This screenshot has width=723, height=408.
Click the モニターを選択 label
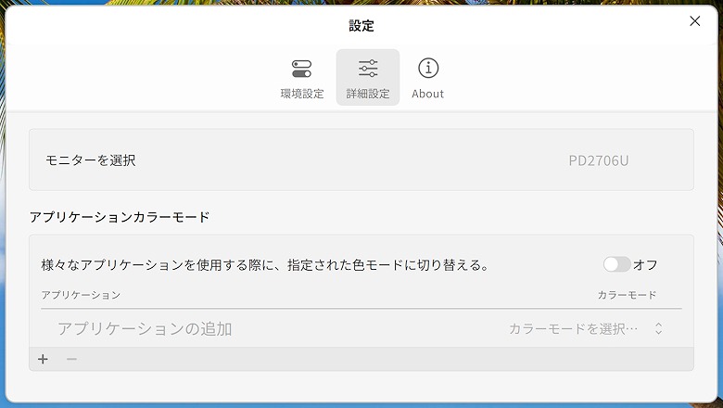coord(91,160)
